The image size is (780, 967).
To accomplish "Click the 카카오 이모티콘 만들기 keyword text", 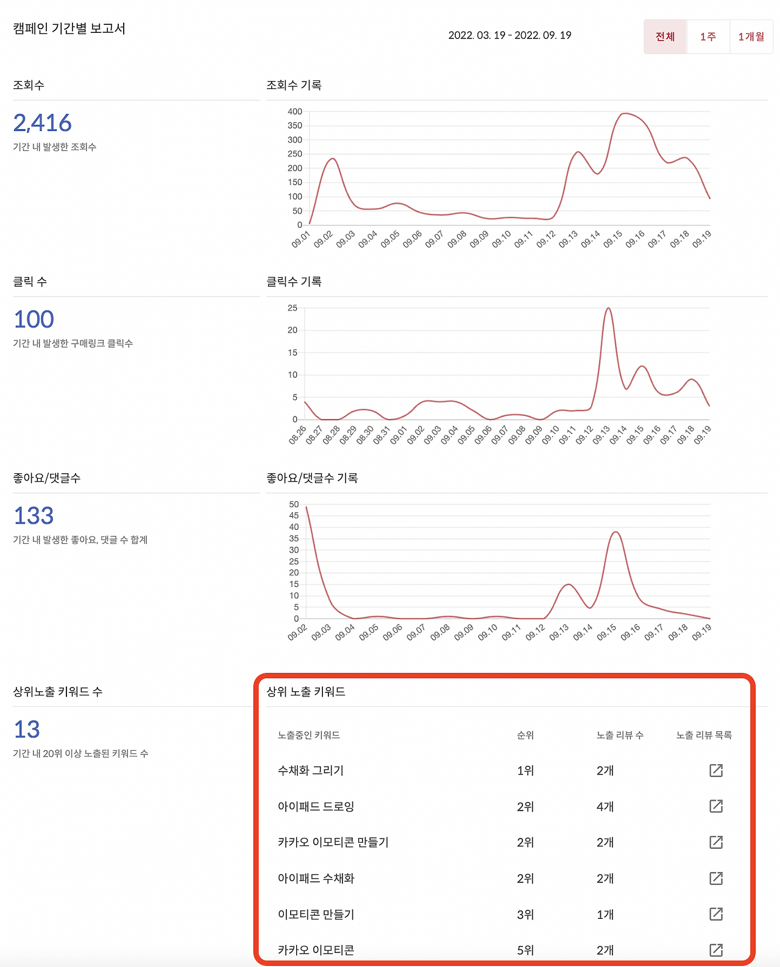I will (333, 842).
